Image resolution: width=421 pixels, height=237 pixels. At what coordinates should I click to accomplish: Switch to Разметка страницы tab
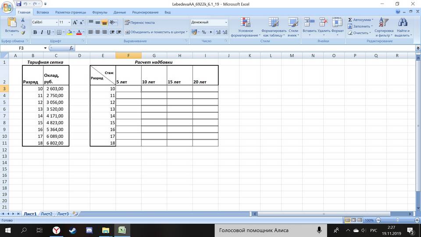(x=71, y=12)
